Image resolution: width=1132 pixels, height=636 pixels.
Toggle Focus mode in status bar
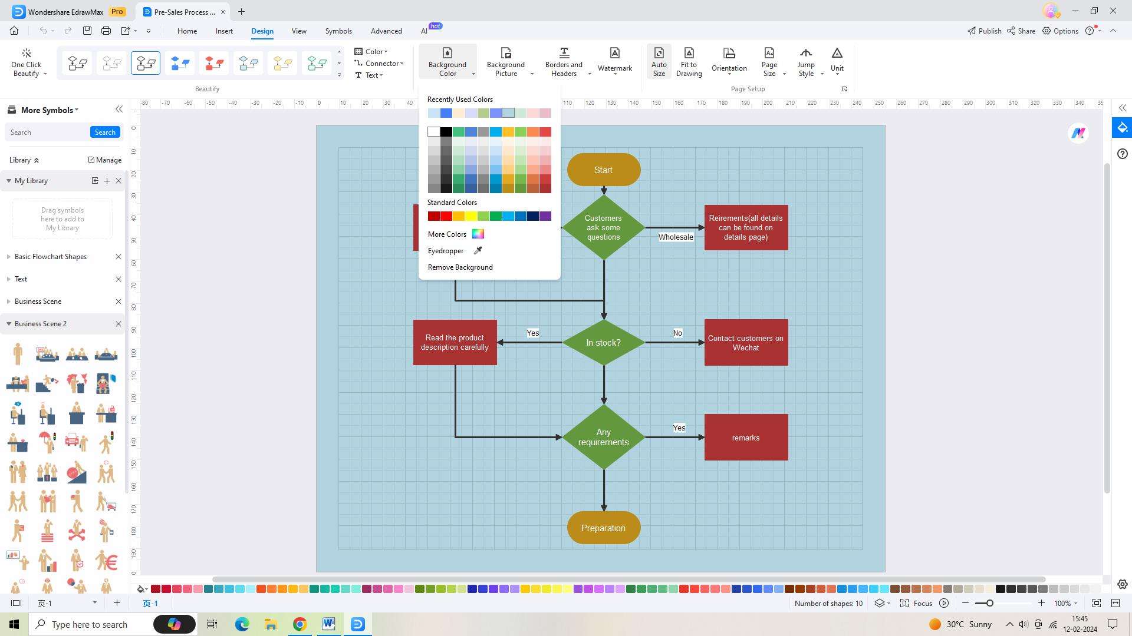pos(916,603)
